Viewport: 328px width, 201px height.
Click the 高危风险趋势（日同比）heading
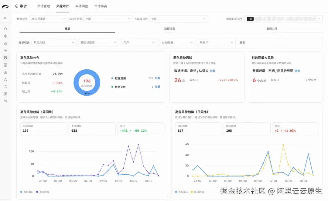pyautogui.click(x=192, y=112)
